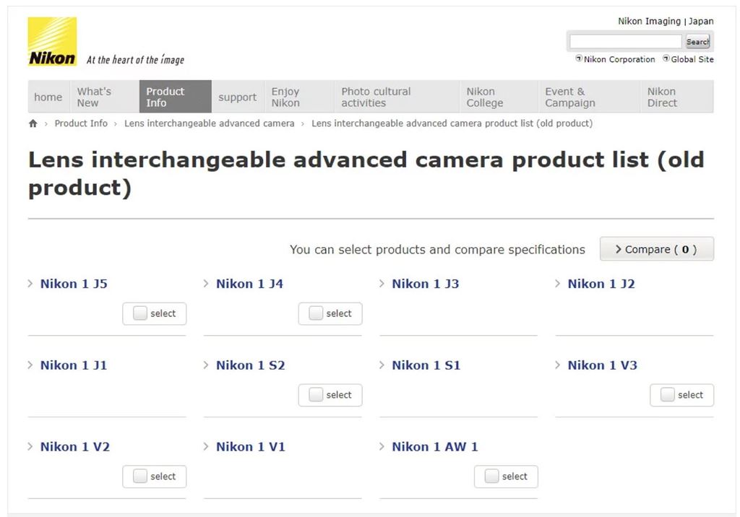Open Photo cultural activities menu
Viewport: 740px width, 517px height.
pyautogui.click(x=397, y=97)
